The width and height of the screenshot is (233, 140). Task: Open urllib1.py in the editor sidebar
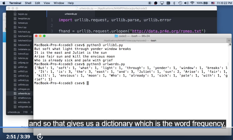coord(23,67)
